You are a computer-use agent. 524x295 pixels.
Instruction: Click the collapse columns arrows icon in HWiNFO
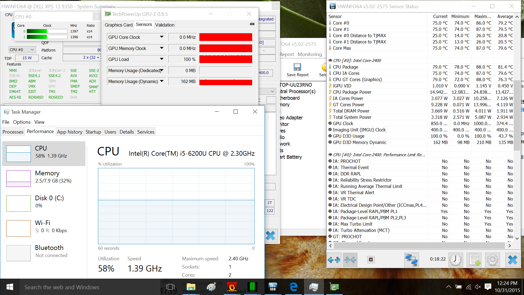[x=350, y=260]
